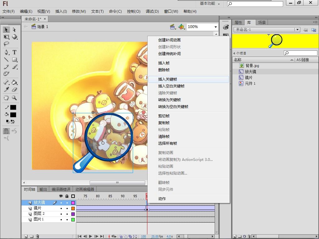Select the Pen tool
This screenshot has width=319, height=239.
pyautogui.click(x=6, y=52)
